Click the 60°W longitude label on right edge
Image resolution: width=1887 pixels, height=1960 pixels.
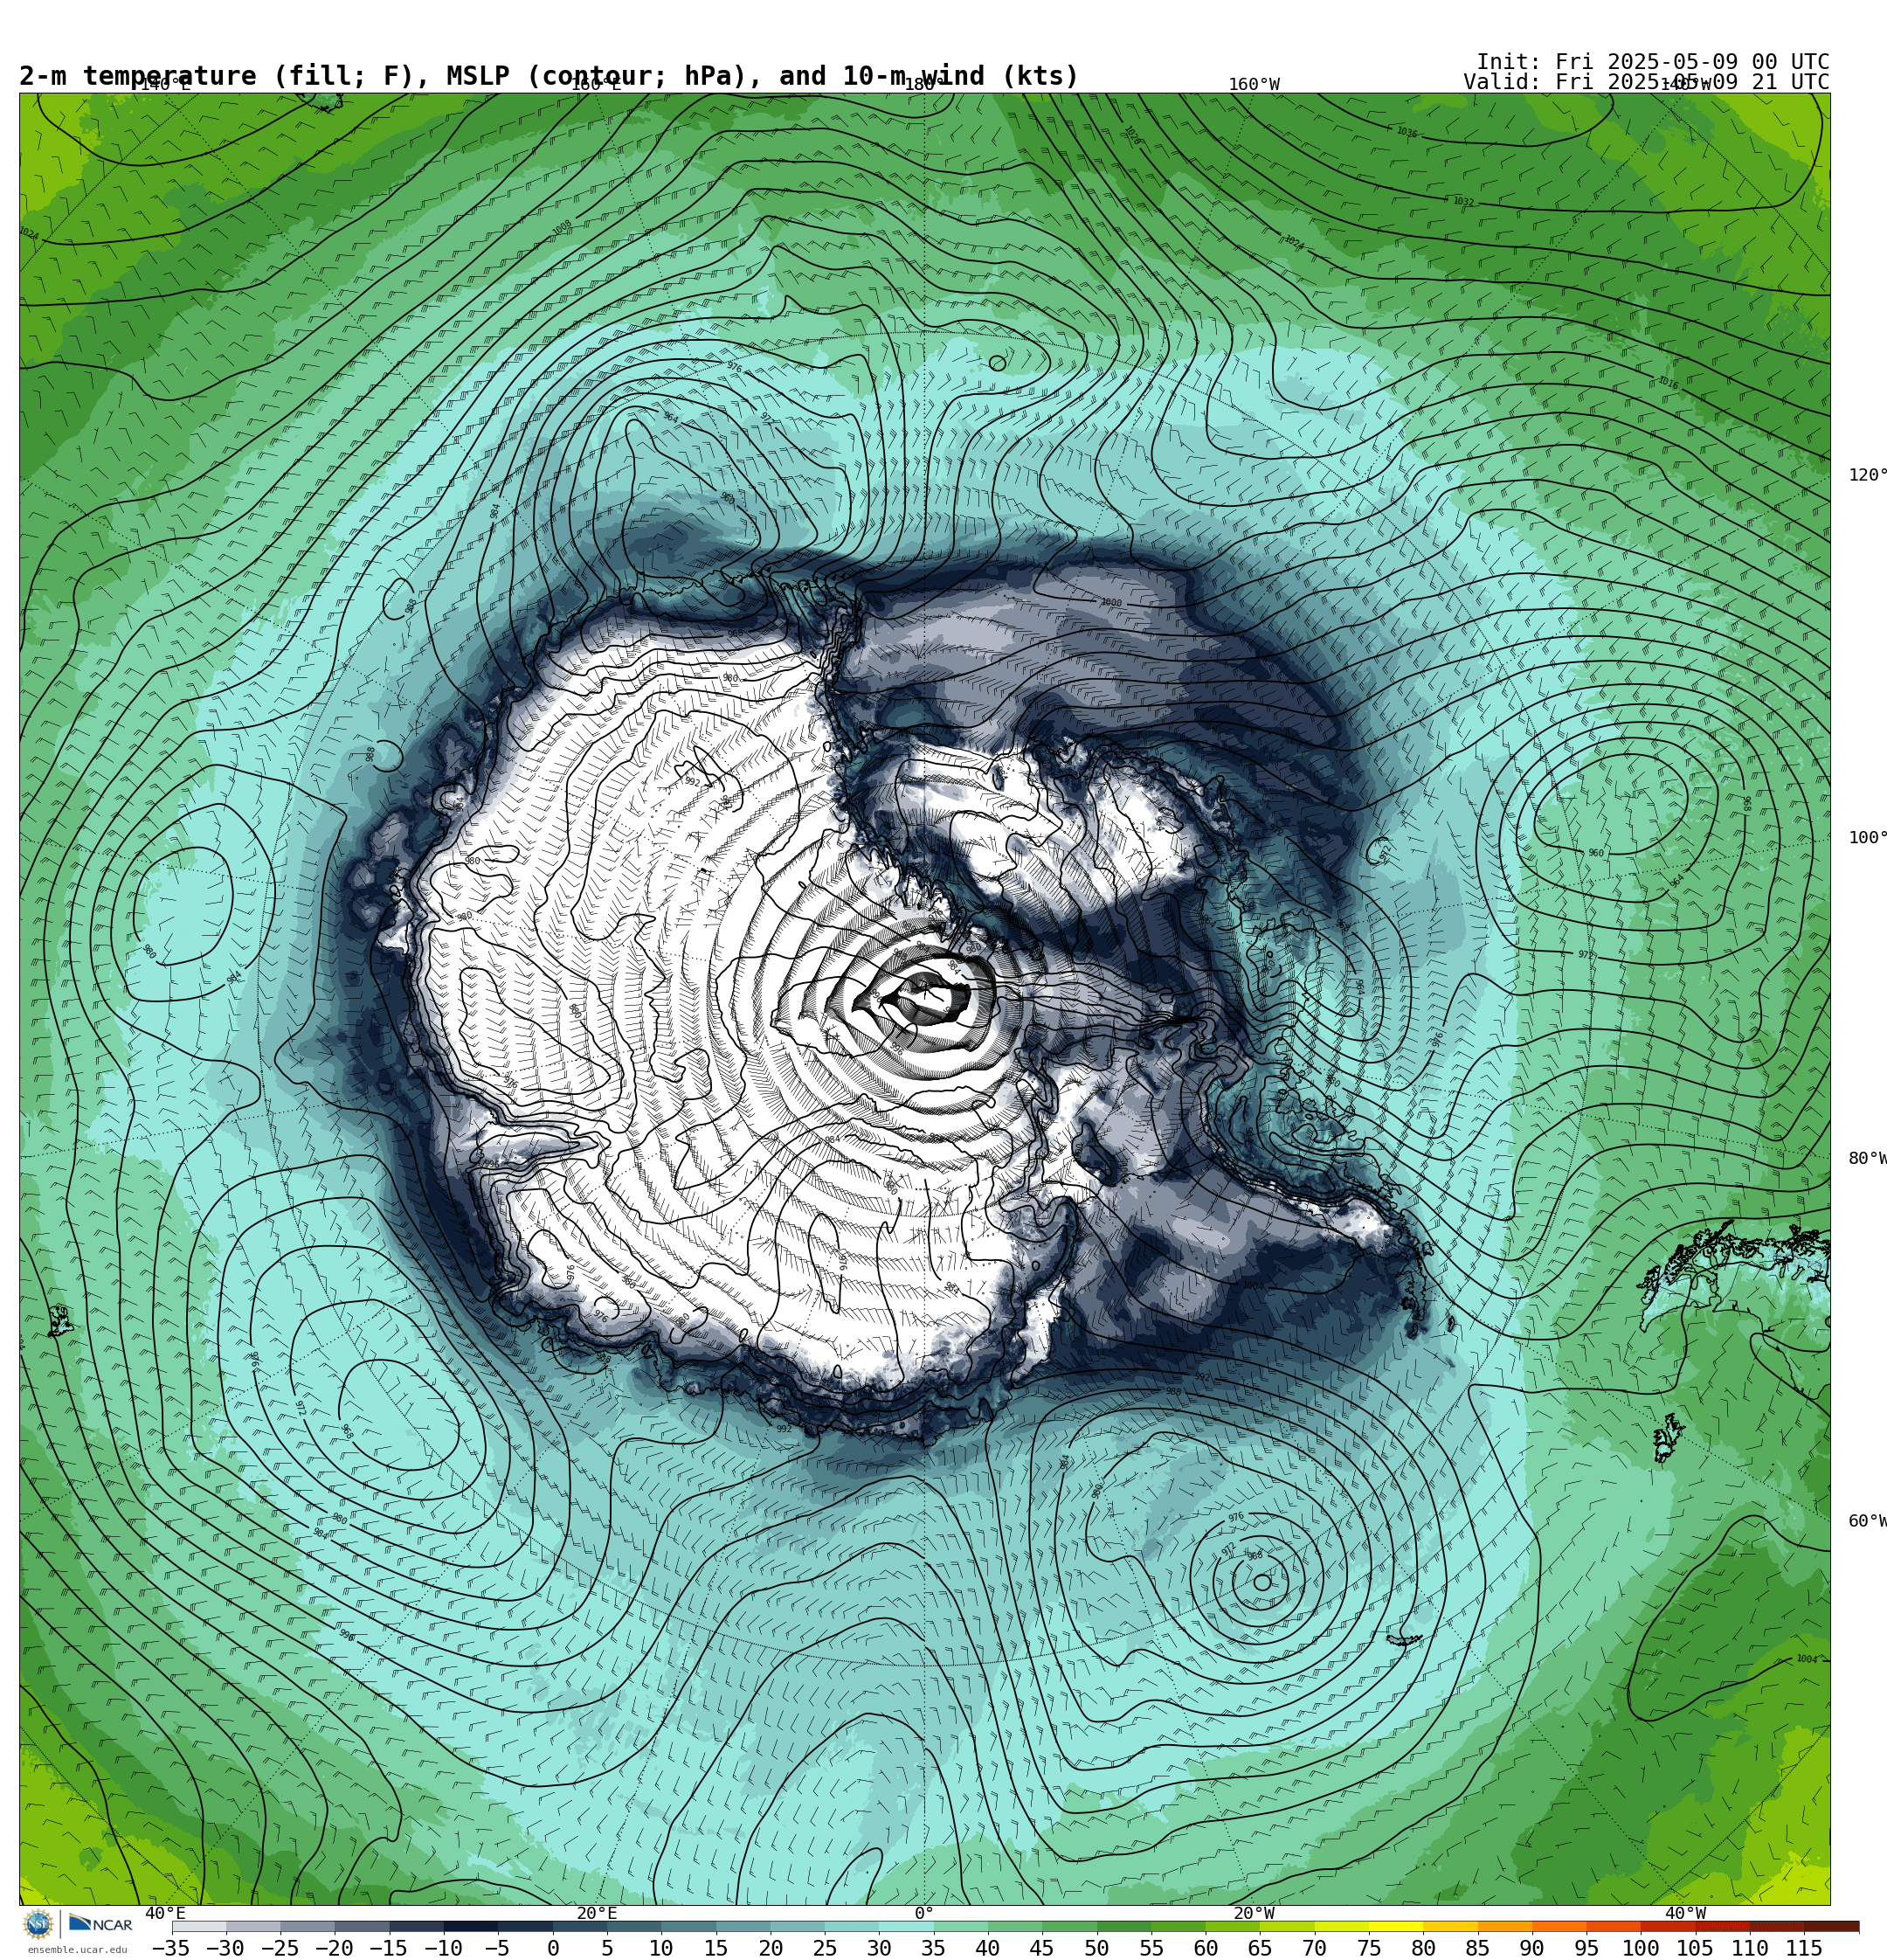point(1867,1521)
